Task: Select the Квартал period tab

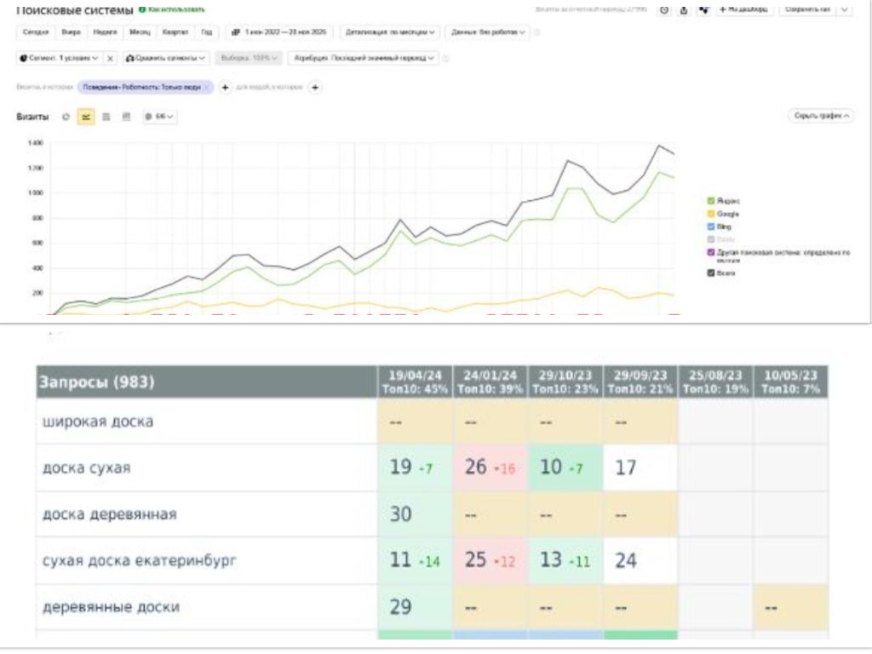Action: pyautogui.click(x=171, y=32)
